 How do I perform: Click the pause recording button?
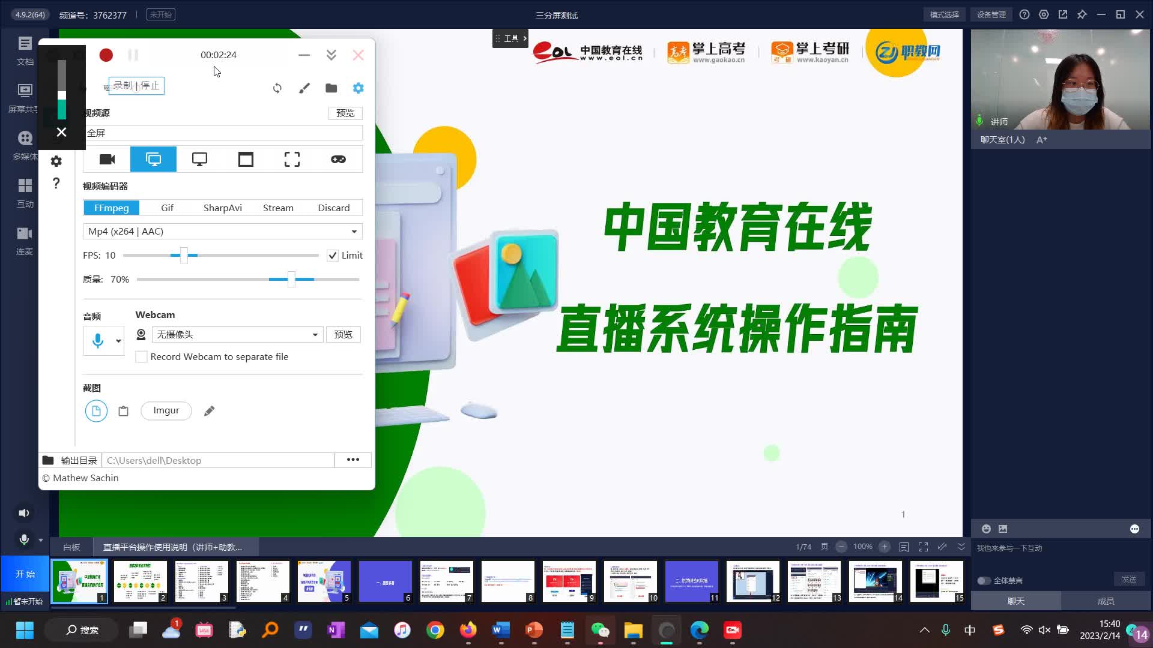point(133,55)
